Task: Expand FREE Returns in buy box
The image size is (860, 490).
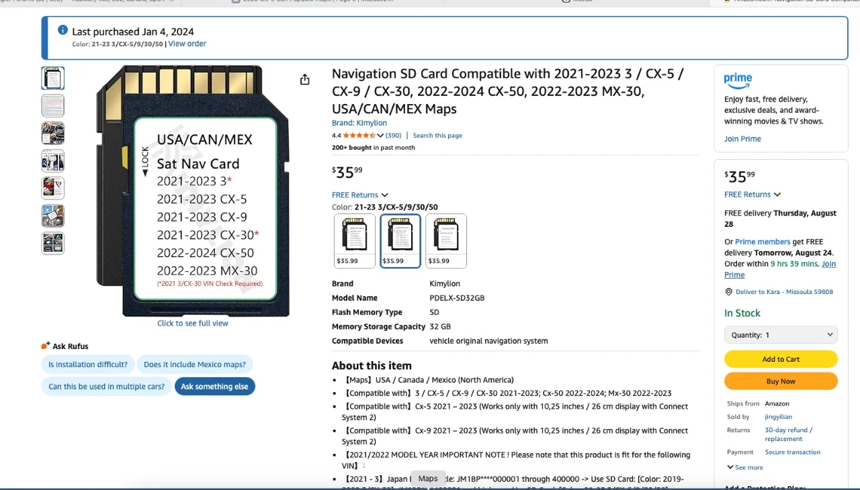Action: click(752, 194)
